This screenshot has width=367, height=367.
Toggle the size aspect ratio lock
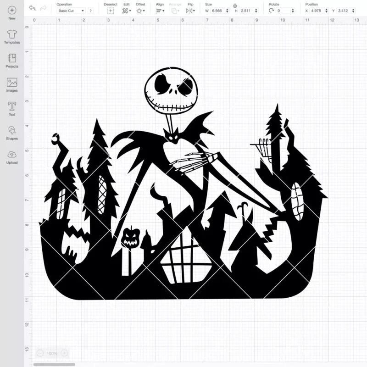pyautogui.click(x=235, y=6)
